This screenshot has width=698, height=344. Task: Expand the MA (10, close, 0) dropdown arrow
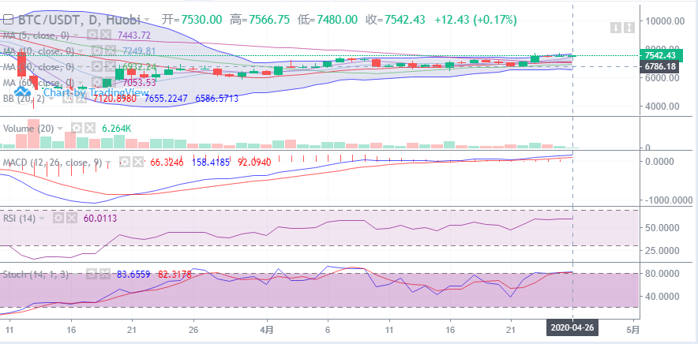[82, 51]
